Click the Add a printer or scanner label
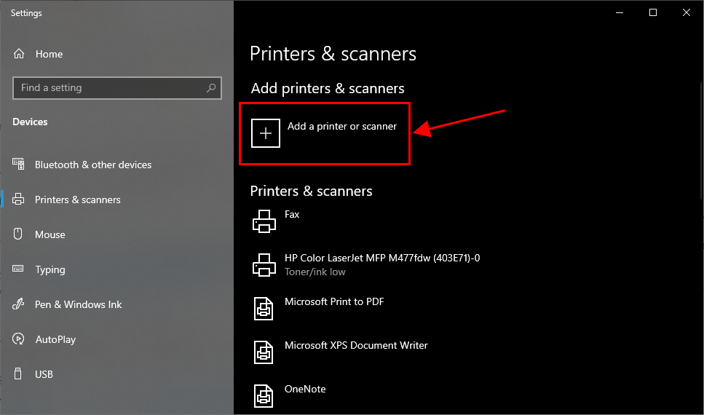 [342, 126]
